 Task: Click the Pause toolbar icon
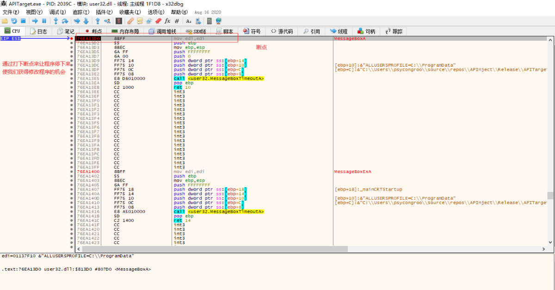[44, 21]
